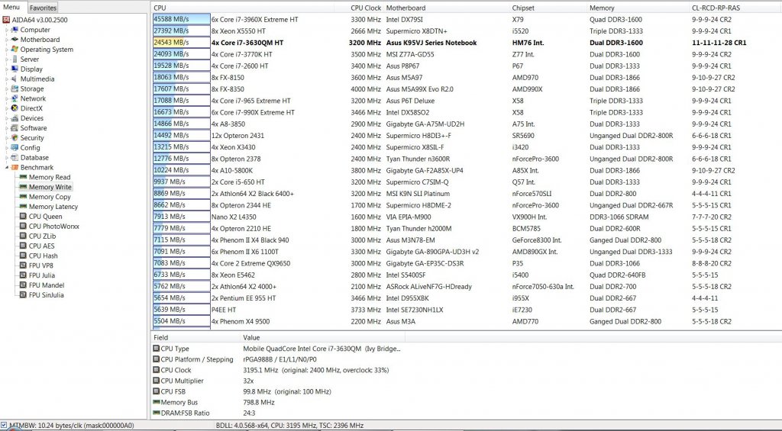The height and width of the screenshot is (431, 782).
Task: Switch to the Menu tab
Action: point(12,7)
